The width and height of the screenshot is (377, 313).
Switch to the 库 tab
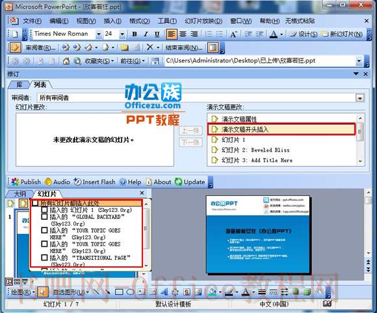19,85
